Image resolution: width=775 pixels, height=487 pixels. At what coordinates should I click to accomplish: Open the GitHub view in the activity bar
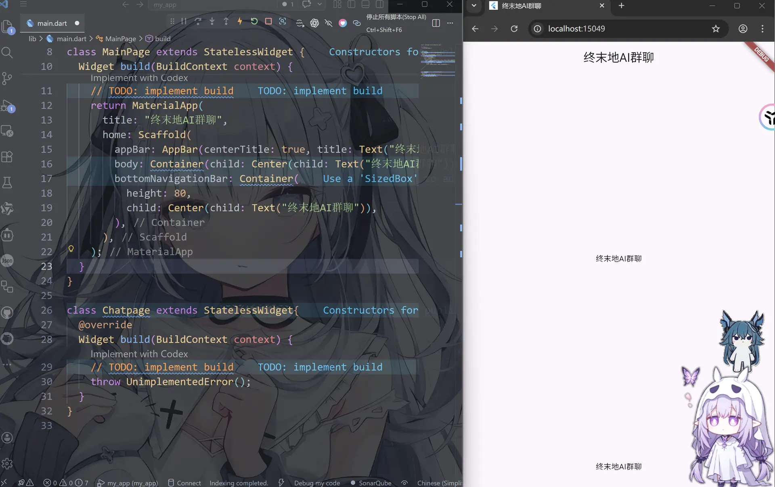click(7, 312)
